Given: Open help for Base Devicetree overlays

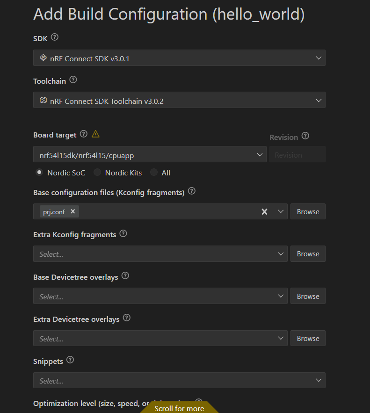Looking at the screenshot, I should click(125, 276).
